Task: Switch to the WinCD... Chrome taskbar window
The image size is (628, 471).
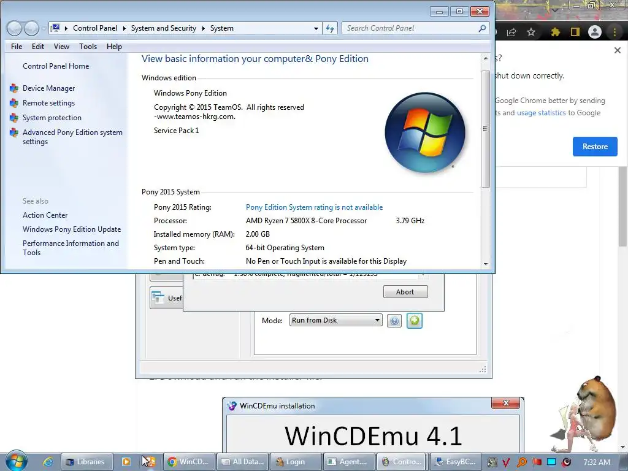Action: (x=189, y=462)
